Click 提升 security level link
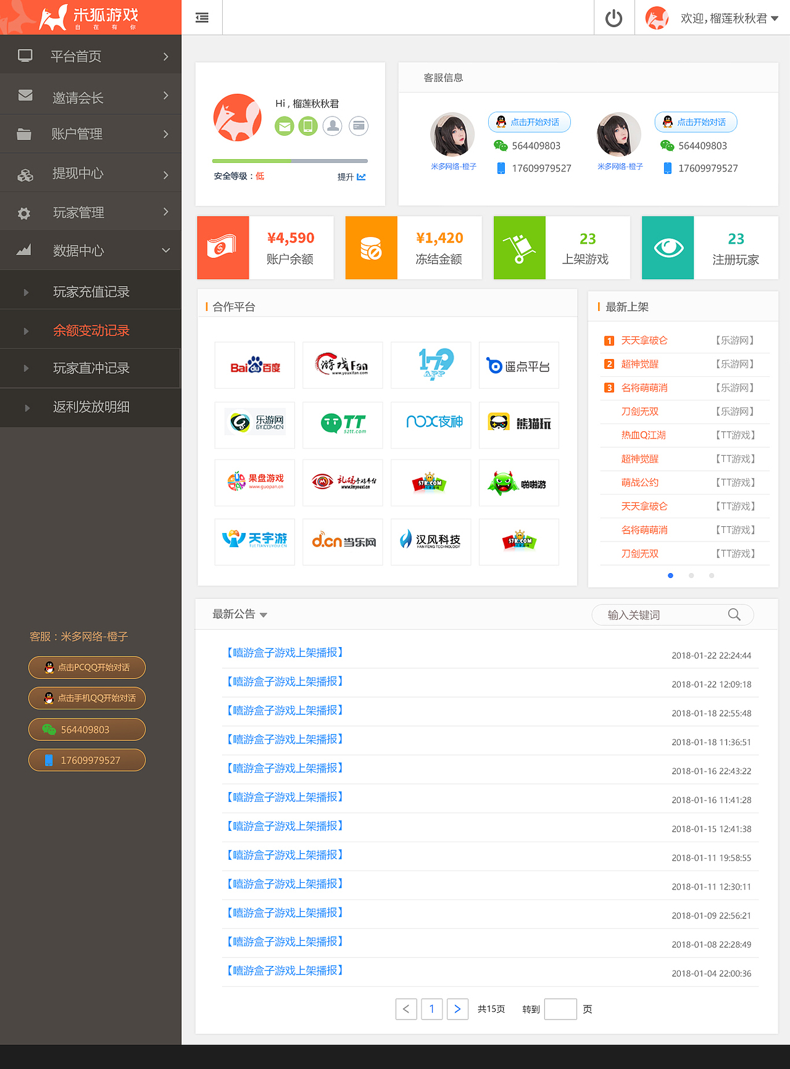Image resolution: width=790 pixels, height=1069 pixels. pos(351,177)
